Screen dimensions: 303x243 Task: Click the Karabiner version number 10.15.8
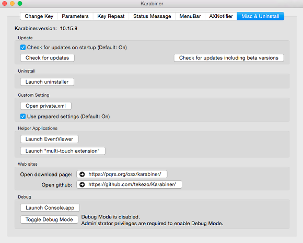pos(68,28)
